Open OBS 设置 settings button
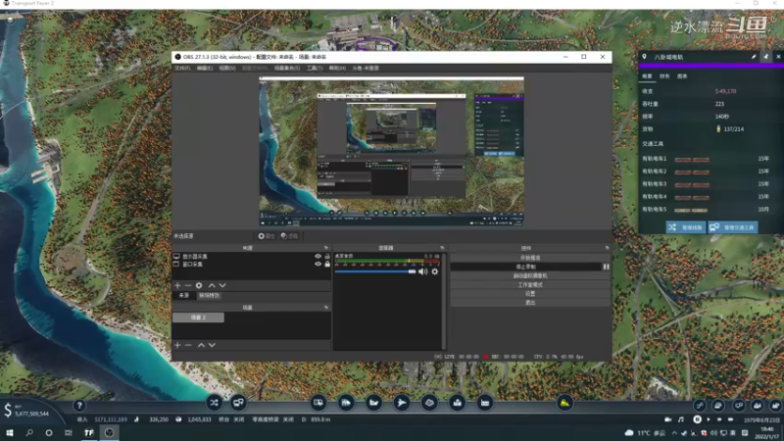The image size is (784, 441). click(530, 293)
